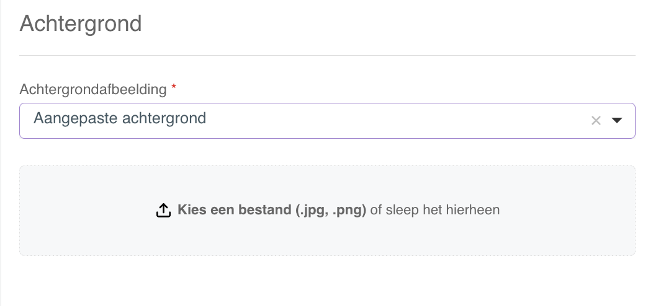Select the Aangepaste achtergrond value text
Image resolution: width=648 pixels, height=306 pixels.
(120, 118)
